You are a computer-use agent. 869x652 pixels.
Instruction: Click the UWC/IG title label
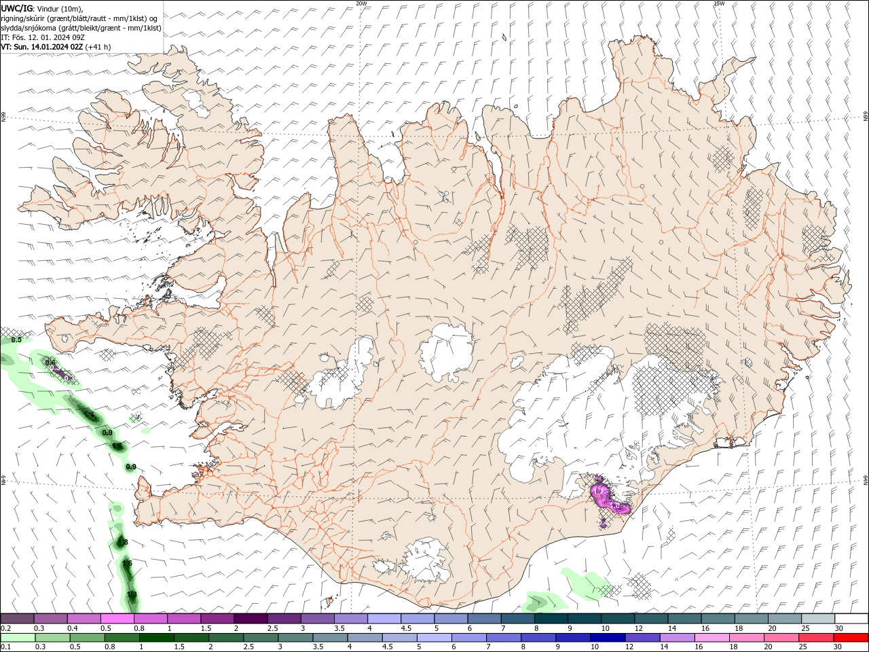(x=16, y=7)
